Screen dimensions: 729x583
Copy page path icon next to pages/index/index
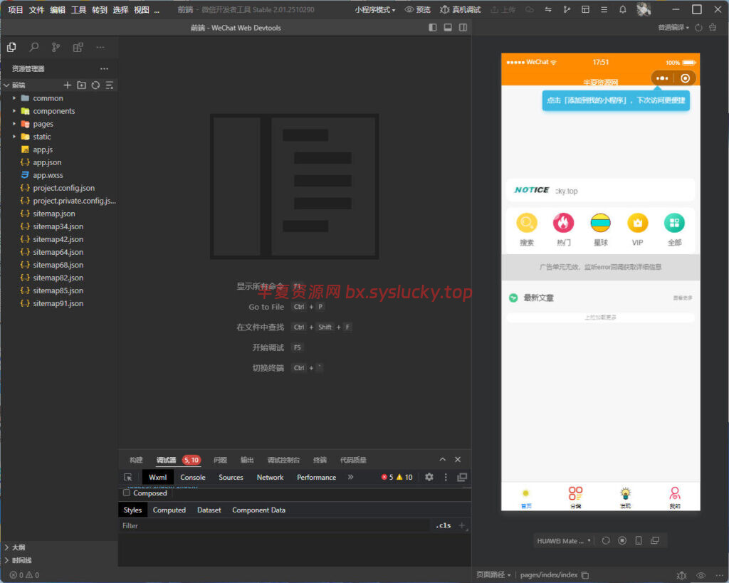585,575
